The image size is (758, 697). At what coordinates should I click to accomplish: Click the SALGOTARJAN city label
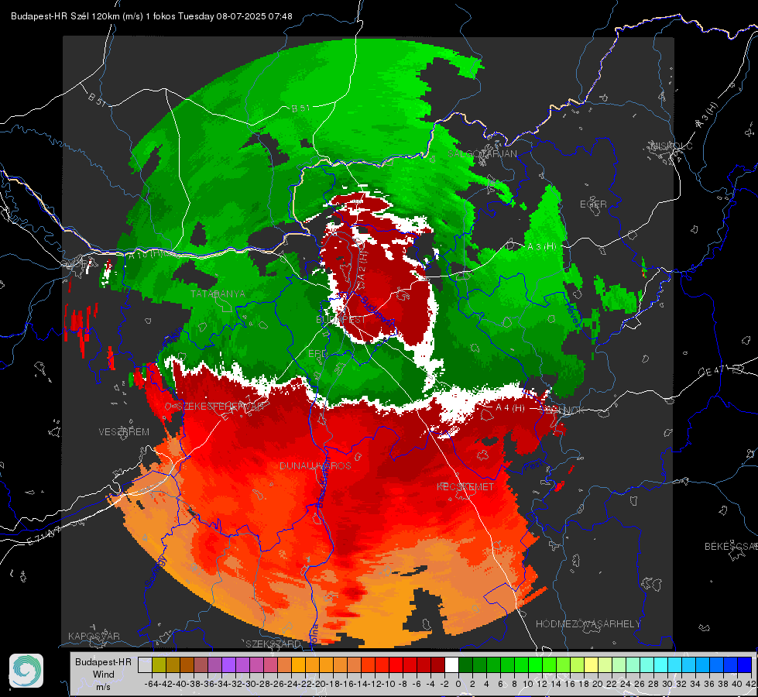(x=482, y=154)
